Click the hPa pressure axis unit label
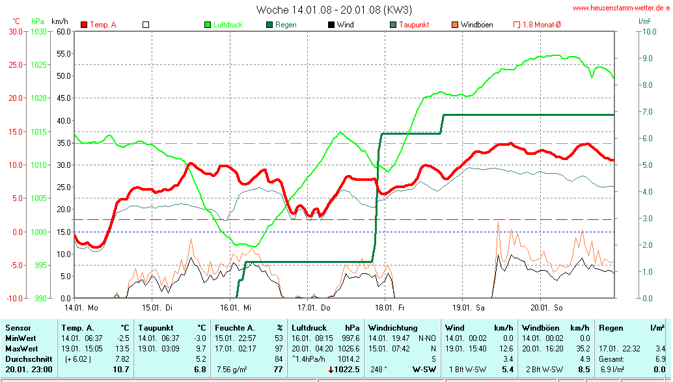This screenshot has width=673, height=382. 38,21
